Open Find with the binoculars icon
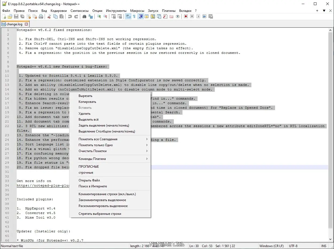Image resolution: width=334 pixels, height=249 pixels. tap(84, 16)
